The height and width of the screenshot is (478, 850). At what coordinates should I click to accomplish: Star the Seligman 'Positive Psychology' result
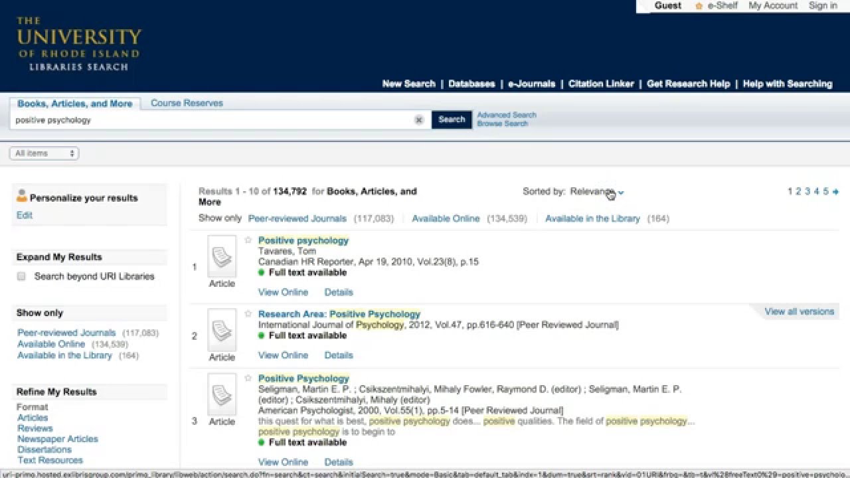[x=248, y=378]
